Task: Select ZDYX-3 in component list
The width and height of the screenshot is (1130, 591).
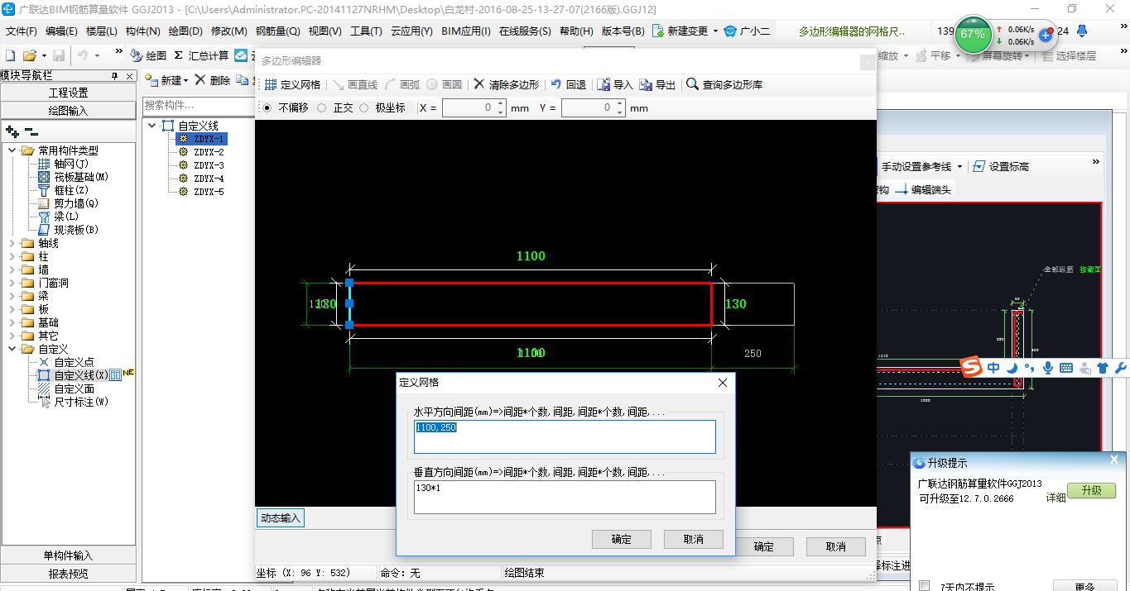Action: click(x=209, y=165)
